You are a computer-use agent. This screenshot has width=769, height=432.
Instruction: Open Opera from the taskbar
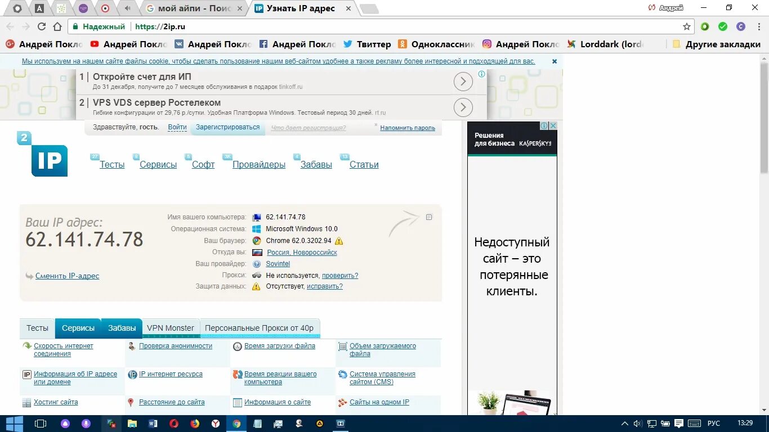(x=174, y=424)
